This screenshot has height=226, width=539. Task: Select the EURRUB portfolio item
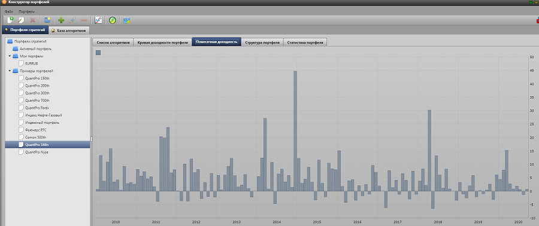click(x=32, y=63)
